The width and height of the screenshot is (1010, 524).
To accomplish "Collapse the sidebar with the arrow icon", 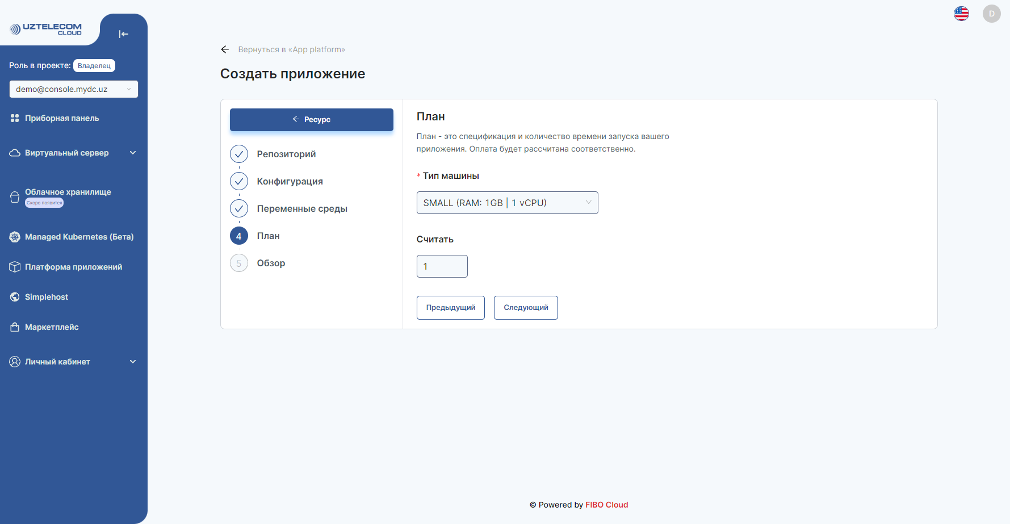I will (x=123, y=34).
